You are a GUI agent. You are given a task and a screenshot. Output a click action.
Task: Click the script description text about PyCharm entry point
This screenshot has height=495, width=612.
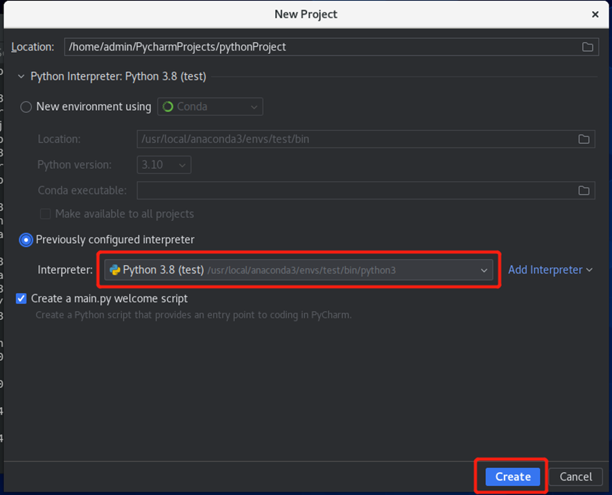click(x=193, y=315)
